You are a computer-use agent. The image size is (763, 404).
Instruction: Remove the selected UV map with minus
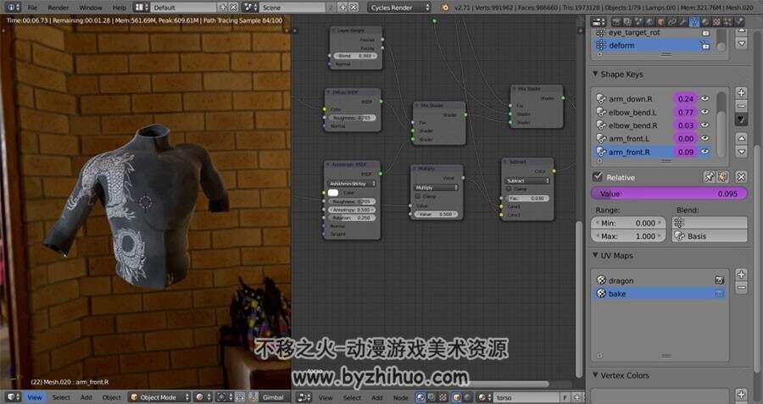(x=741, y=287)
